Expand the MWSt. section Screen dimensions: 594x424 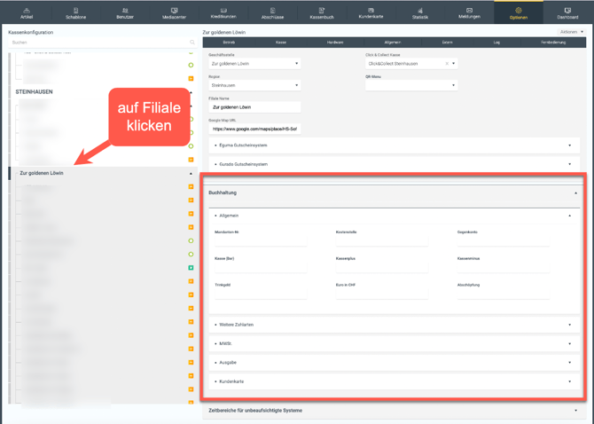coord(393,343)
